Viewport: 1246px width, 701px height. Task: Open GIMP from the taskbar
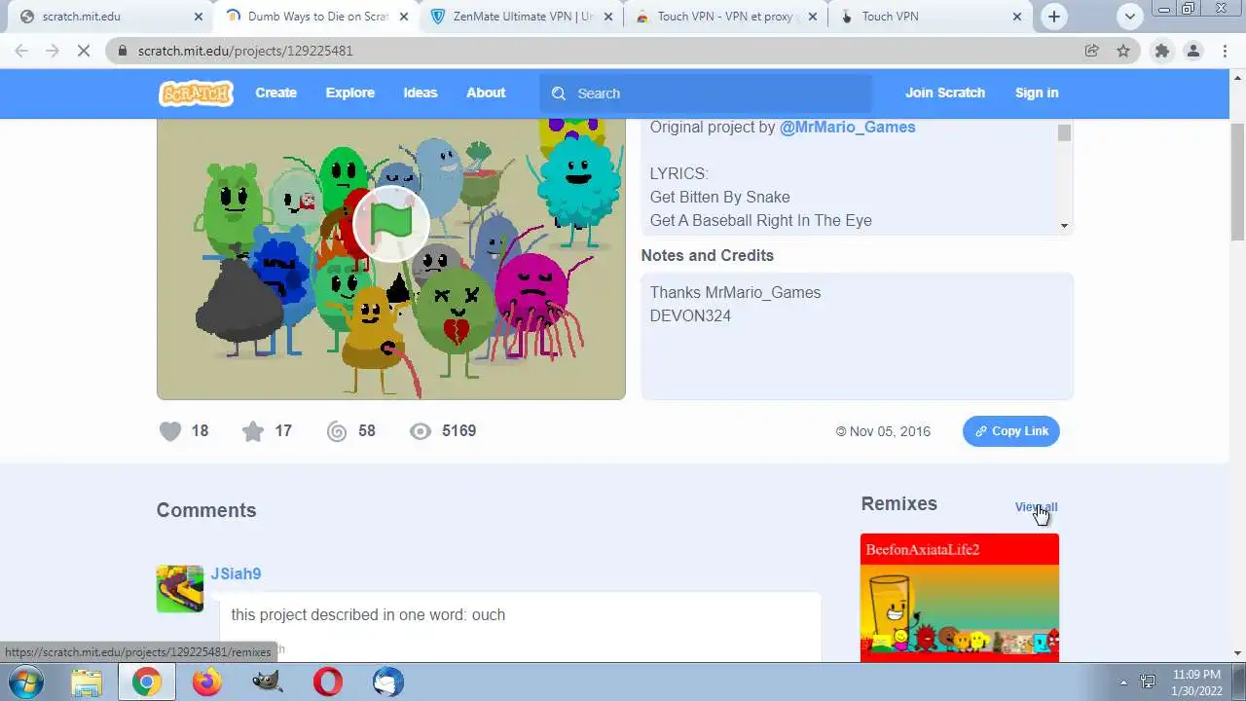268,682
